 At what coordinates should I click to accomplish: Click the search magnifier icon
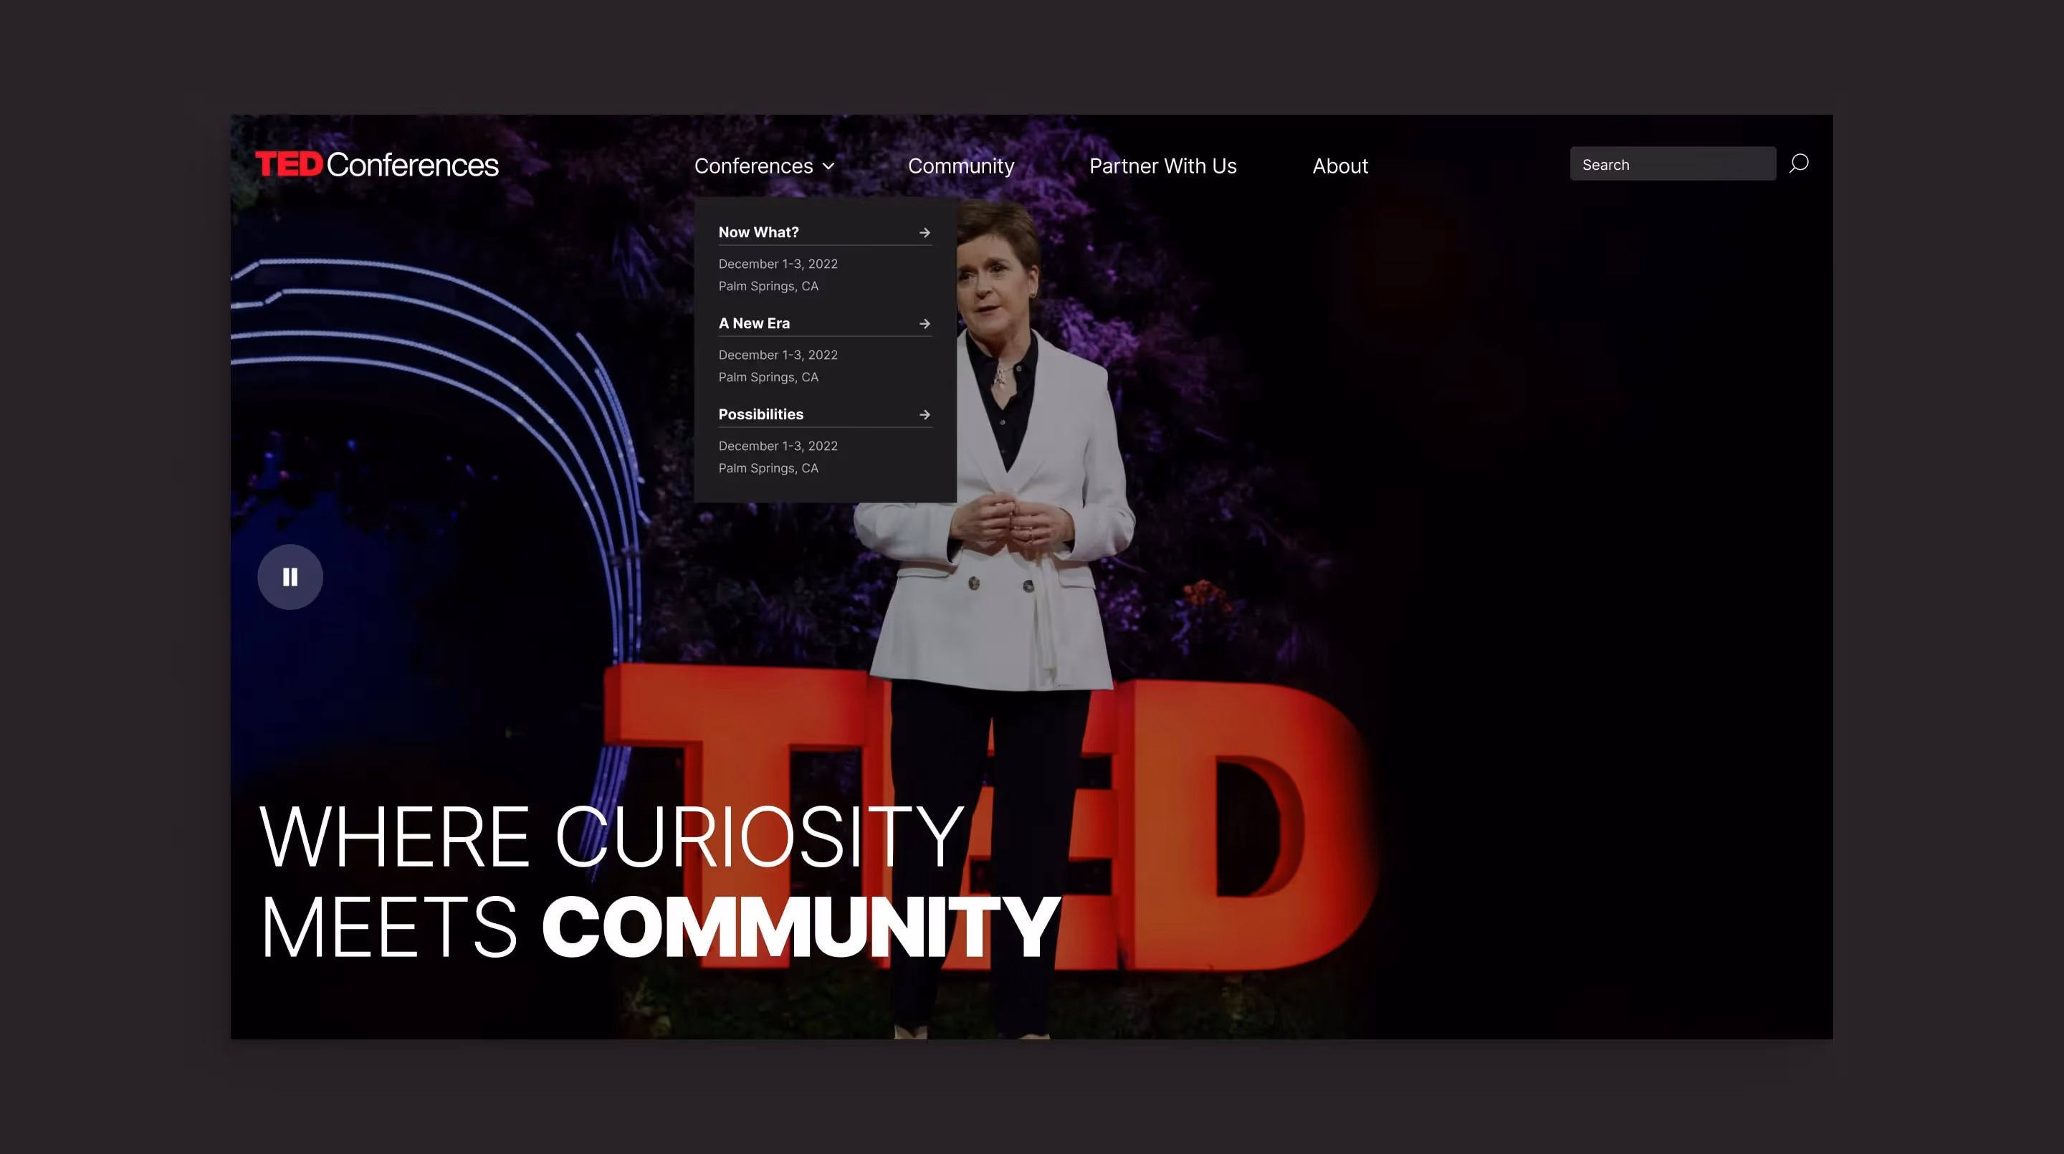click(1799, 163)
